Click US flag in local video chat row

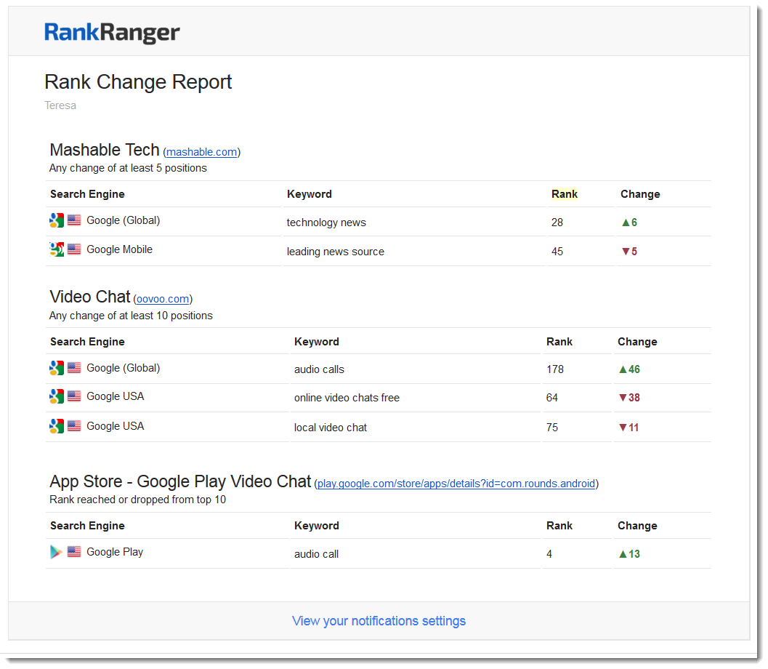(x=74, y=426)
